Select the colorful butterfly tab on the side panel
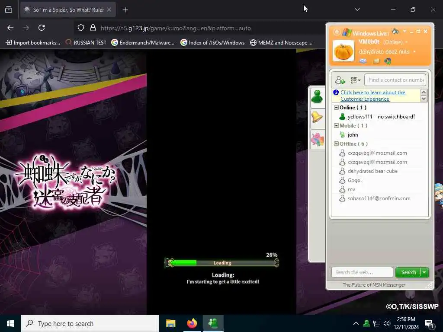 317,140
